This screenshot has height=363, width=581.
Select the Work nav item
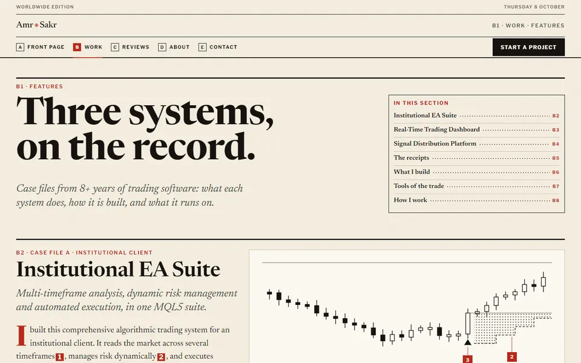[88, 47]
